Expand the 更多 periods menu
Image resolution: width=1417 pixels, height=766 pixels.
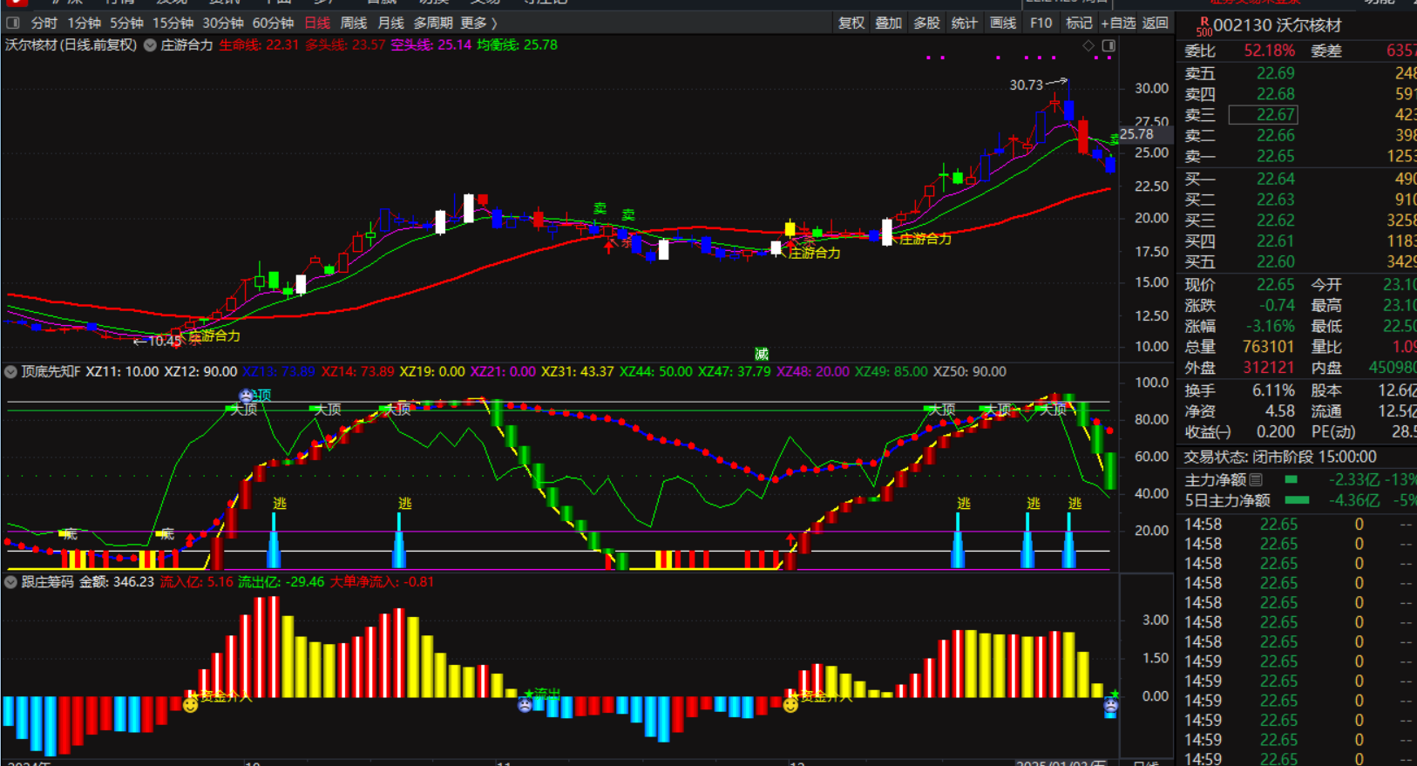tap(478, 23)
